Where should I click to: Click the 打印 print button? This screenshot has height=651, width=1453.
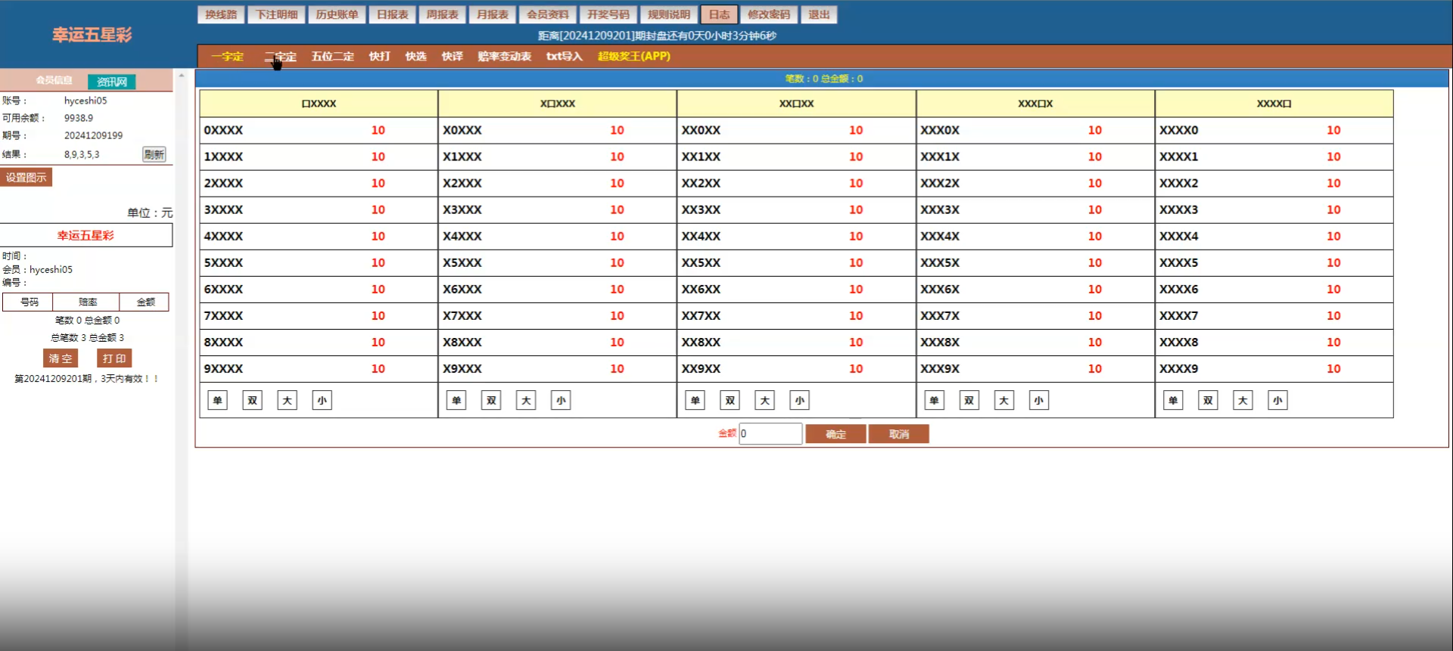tap(114, 358)
